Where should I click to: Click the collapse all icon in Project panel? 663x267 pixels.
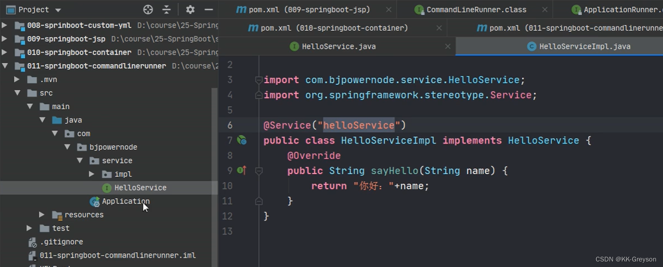pos(166,9)
